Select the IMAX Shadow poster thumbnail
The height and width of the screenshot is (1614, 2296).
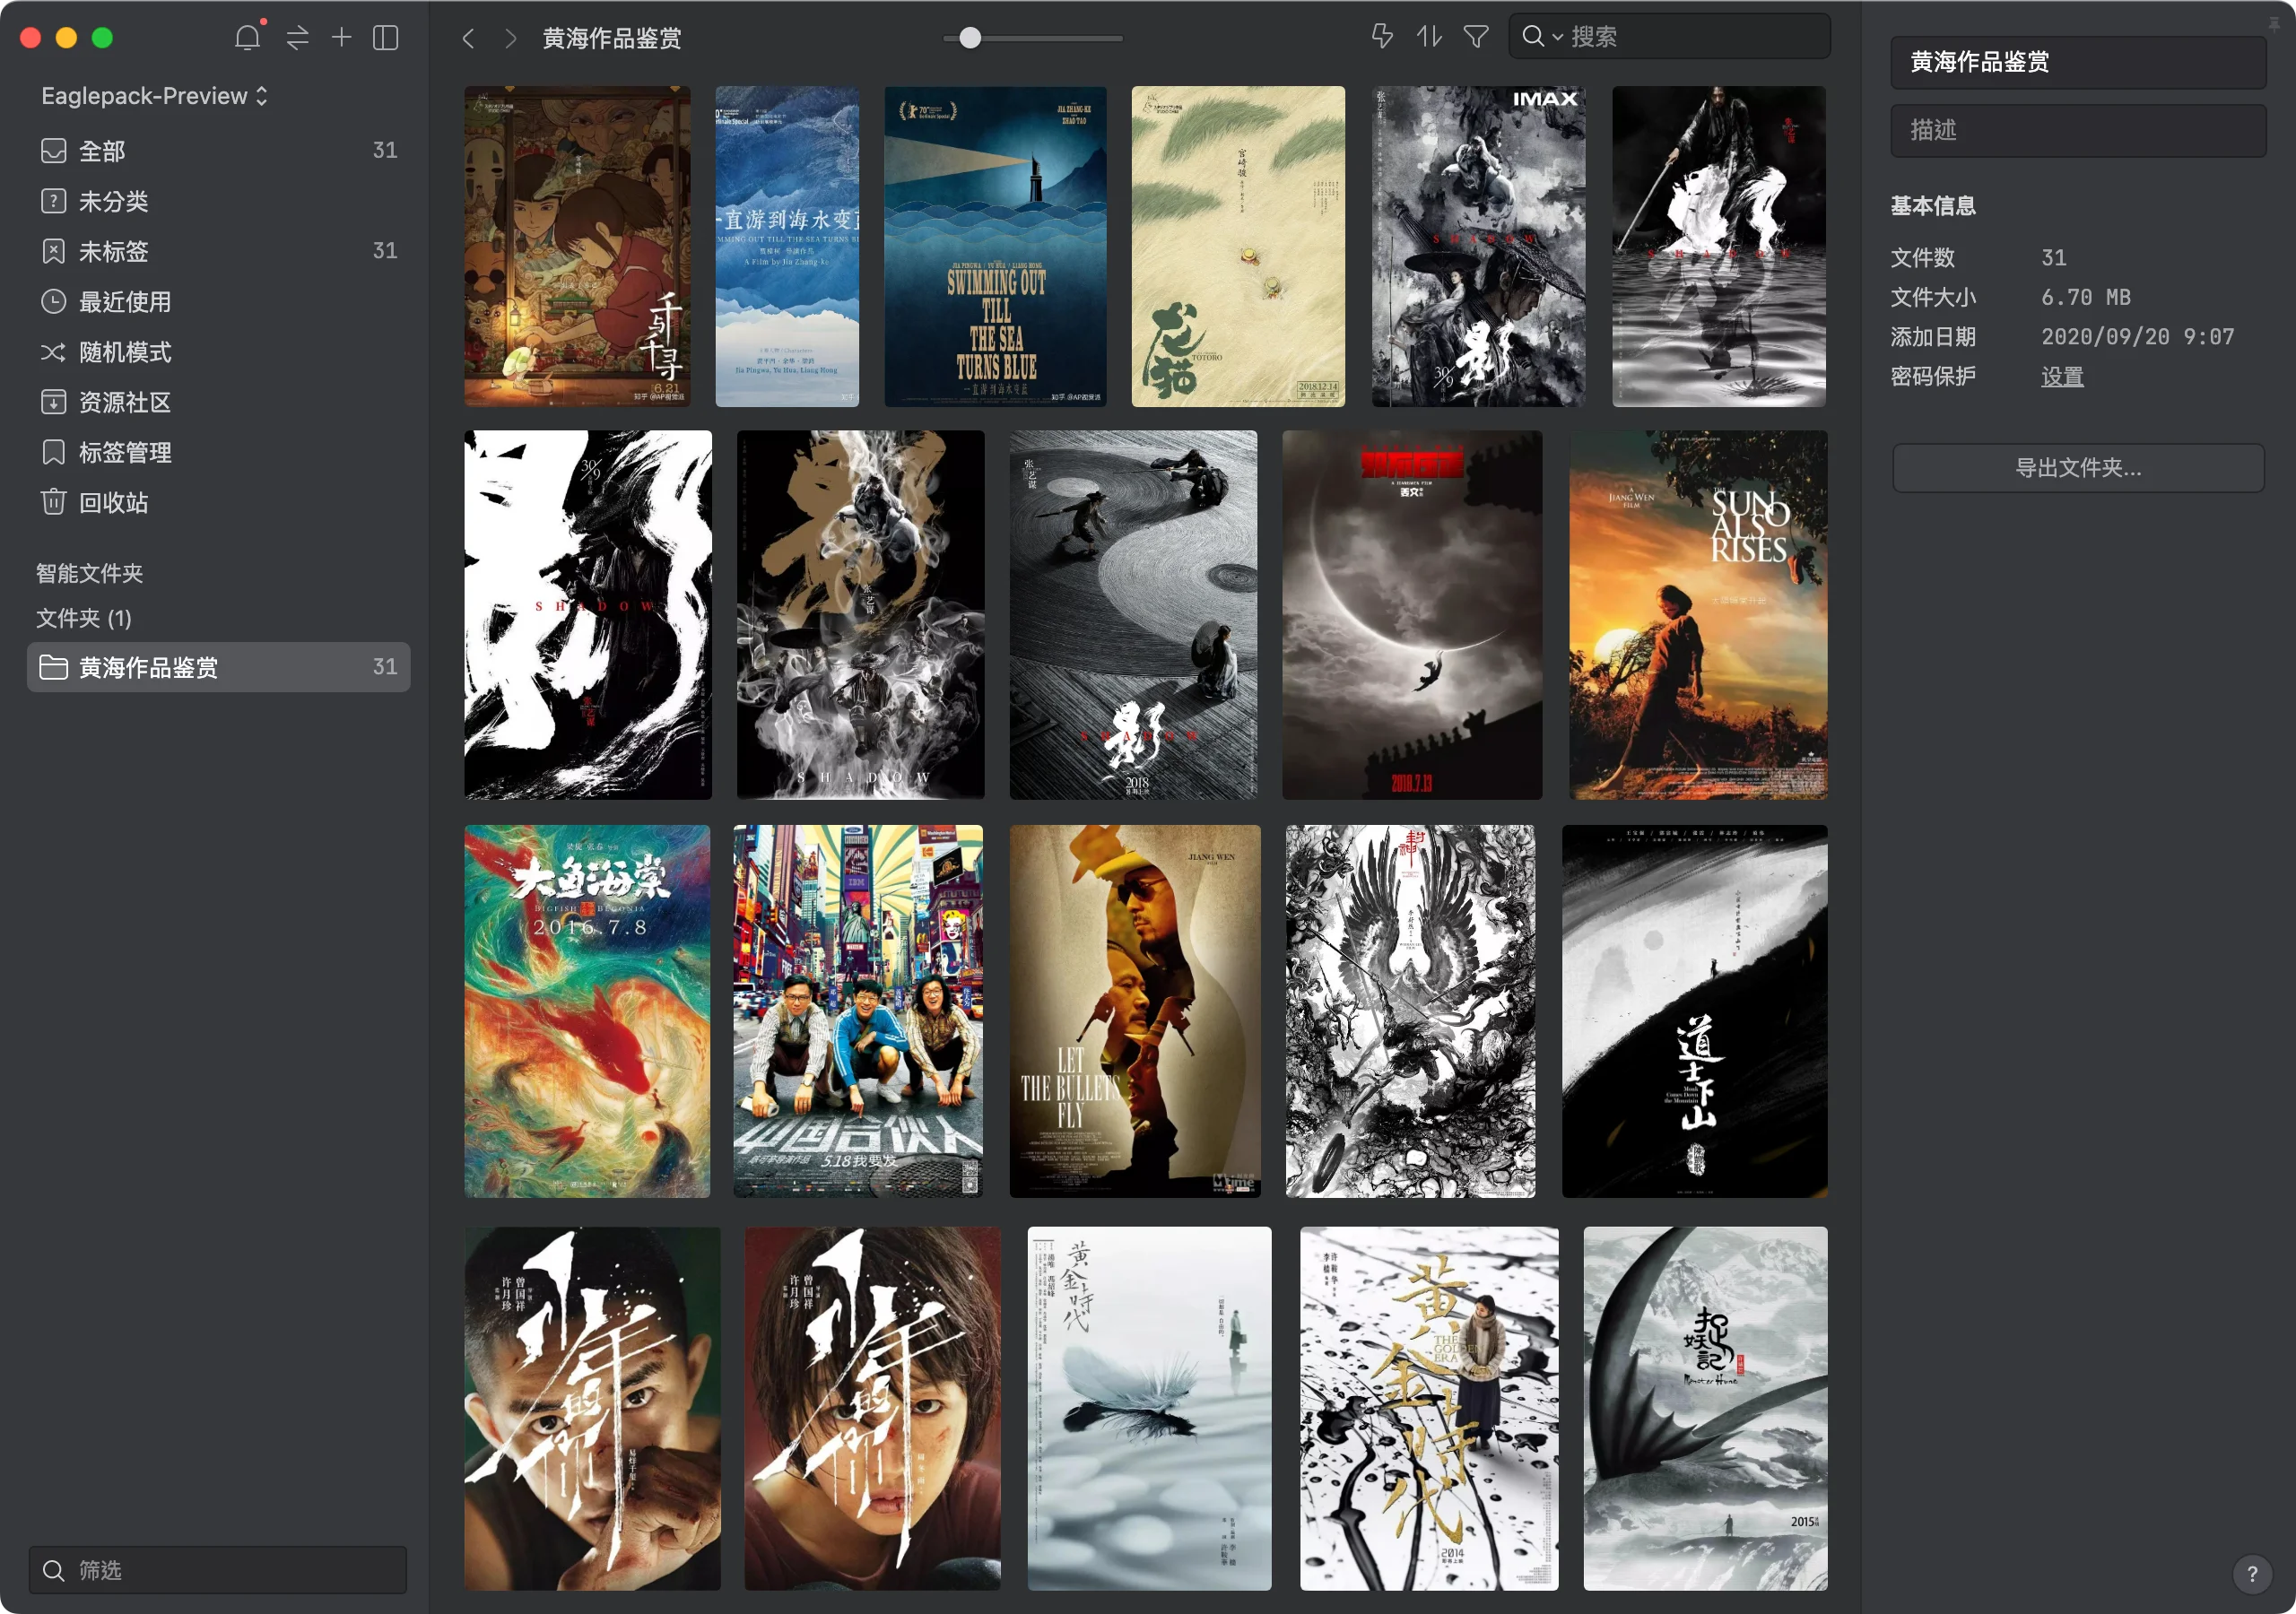1478,246
